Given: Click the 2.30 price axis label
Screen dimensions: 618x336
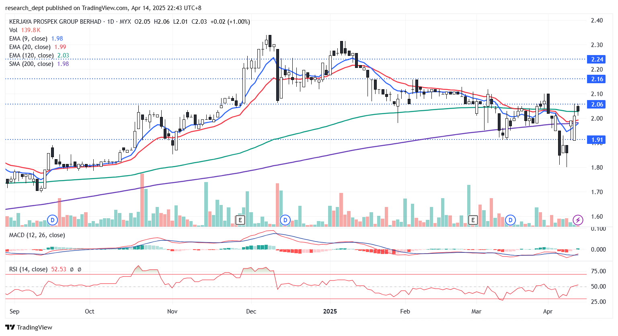Looking at the screenshot, I should tap(597, 45).
